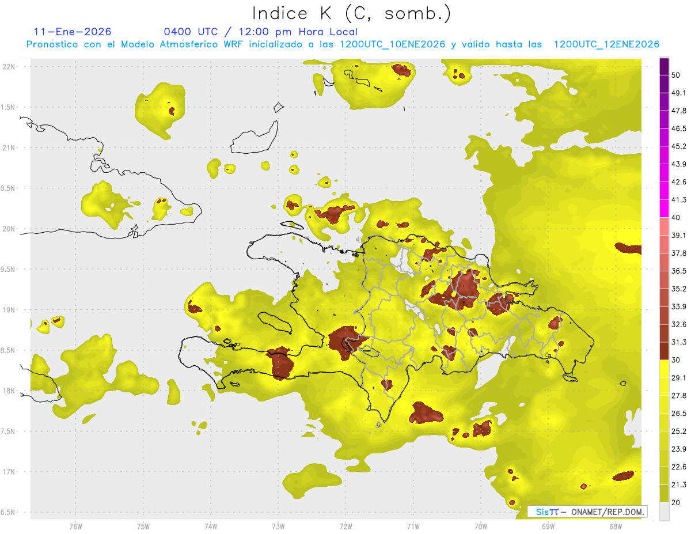Click the '1200UTC_10ENE2026' initialization time
This screenshot has width=691, height=534.
click(392, 44)
